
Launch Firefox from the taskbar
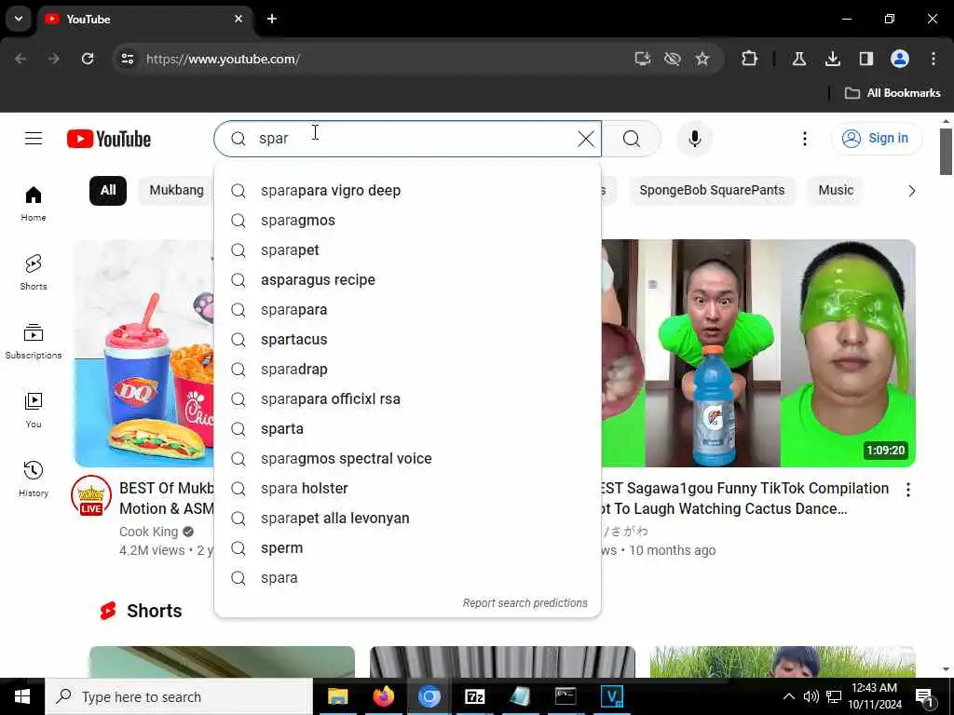[x=383, y=696]
